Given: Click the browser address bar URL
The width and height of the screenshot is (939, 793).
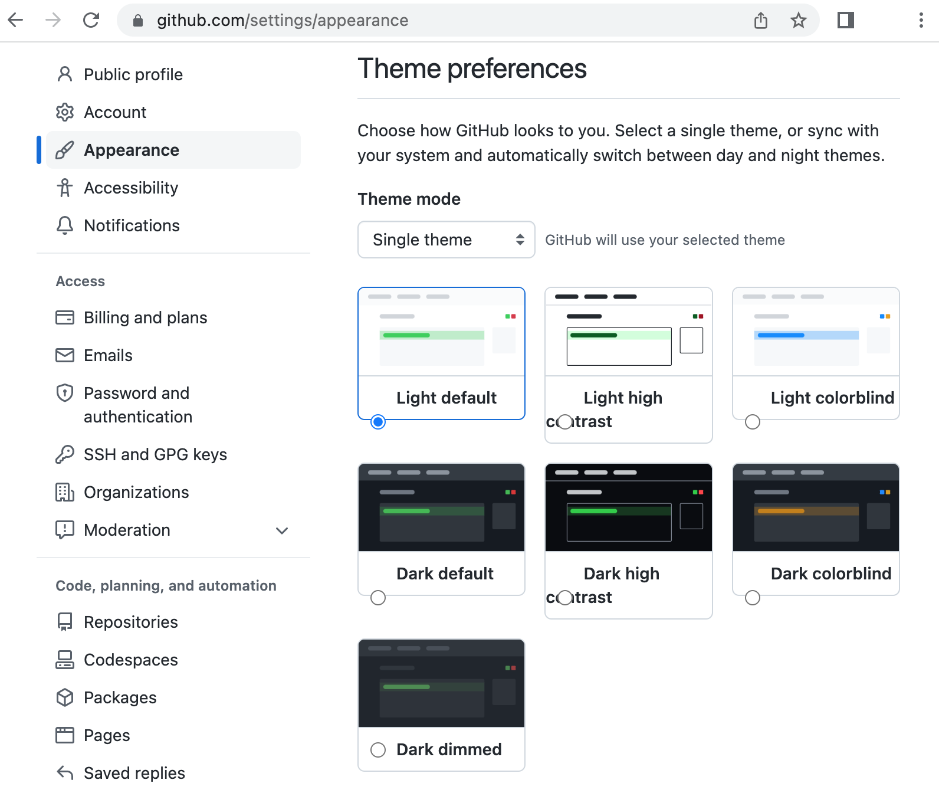Looking at the screenshot, I should tap(283, 21).
